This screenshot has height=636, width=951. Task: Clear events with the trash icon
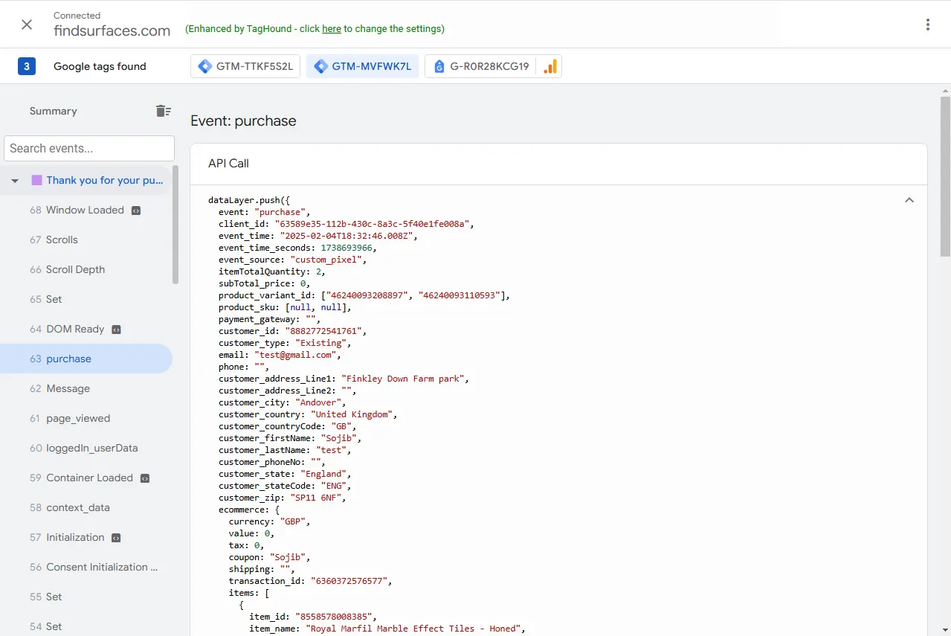coord(163,111)
